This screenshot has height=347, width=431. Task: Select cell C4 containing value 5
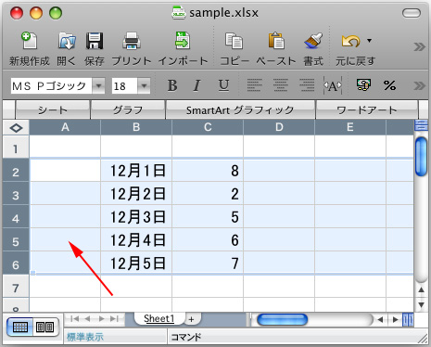pyautogui.click(x=208, y=216)
